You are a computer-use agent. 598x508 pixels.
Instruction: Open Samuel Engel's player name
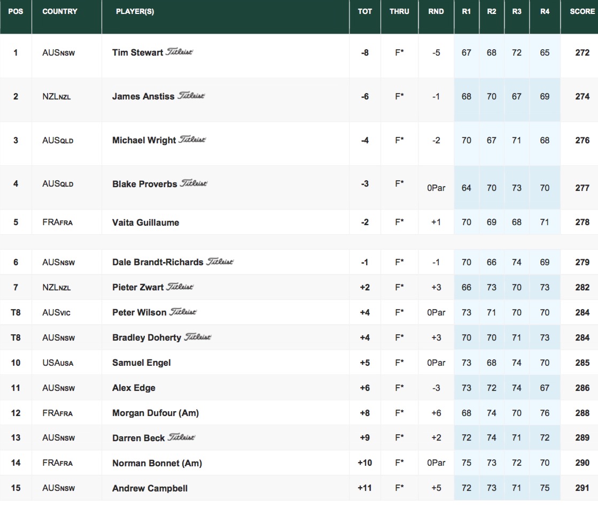[x=141, y=363]
